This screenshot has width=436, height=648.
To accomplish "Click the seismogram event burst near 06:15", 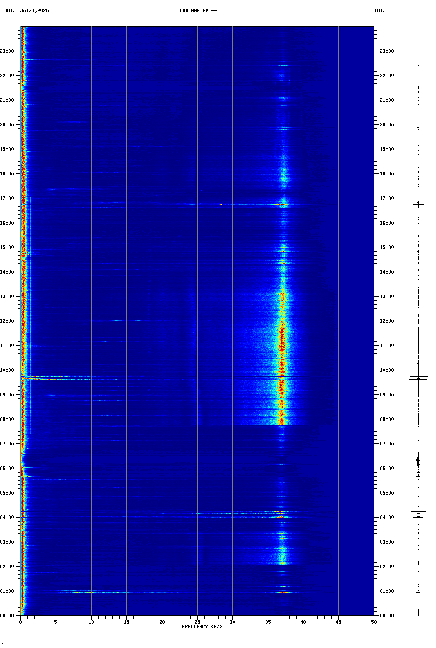I will (418, 461).
